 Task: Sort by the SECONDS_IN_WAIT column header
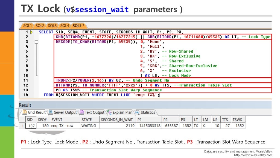pyautogui.click(x=118, y=120)
